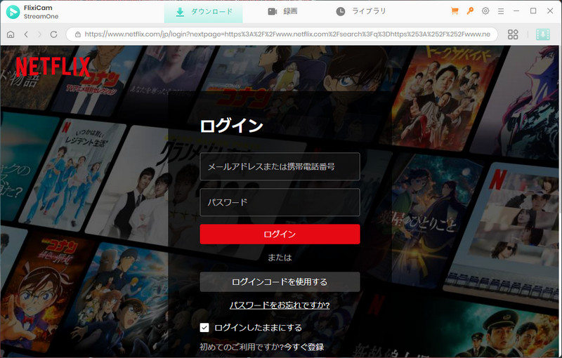This screenshot has width=562, height=358.
Task: Go to the browser home page icon
Action: (x=11, y=34)
